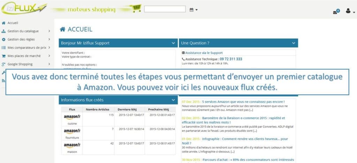
Task: Collapse the Bonjour Mr Iziflux Support panel
Action: [x=173, y=43]
